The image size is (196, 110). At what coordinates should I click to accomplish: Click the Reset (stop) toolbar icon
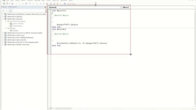tap(43, 4)
